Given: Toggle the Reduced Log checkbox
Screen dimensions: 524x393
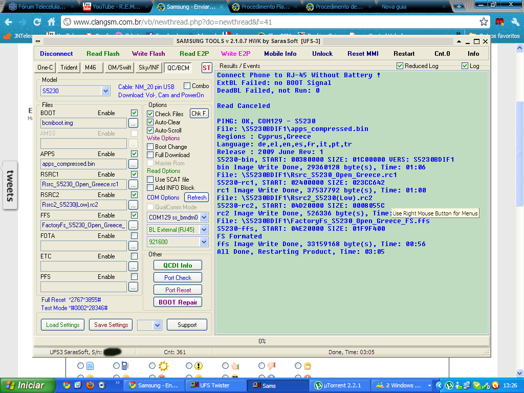Looking at the screenshot, I should pos(400,66).
